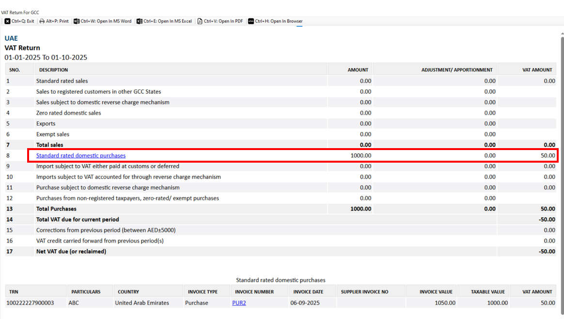The width and height of the screenshot is (564, 319).
Task: Click the ADJUSTMENT/ APPORTIONMENT column header
Action: tap(435, 70)
